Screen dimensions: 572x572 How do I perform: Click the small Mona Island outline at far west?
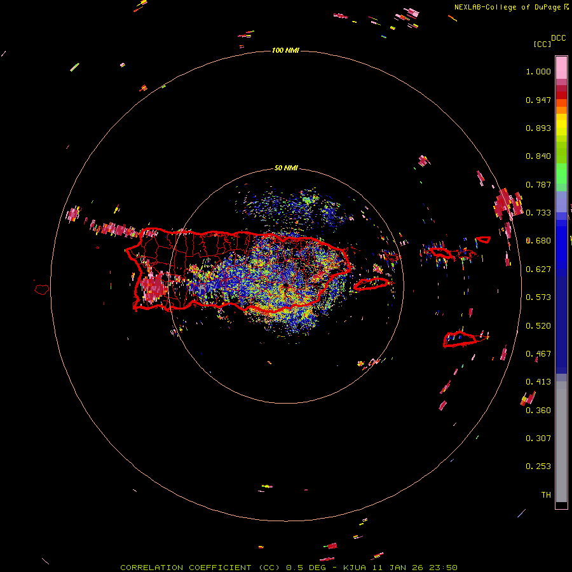(x=42, y=289)
